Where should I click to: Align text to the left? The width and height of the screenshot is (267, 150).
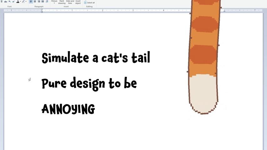pyautogui.click(x=31, y=2)
